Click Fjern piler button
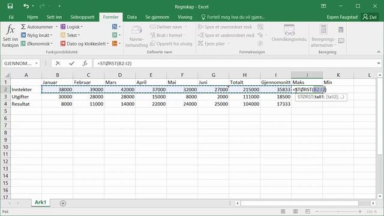 [x=214, y=44]
